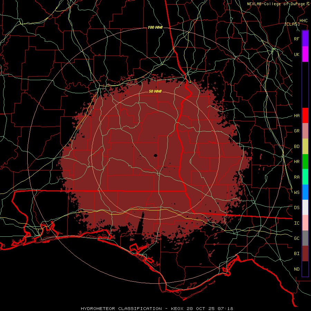
Task: Click the HHC product label
Action: (303, 21)
